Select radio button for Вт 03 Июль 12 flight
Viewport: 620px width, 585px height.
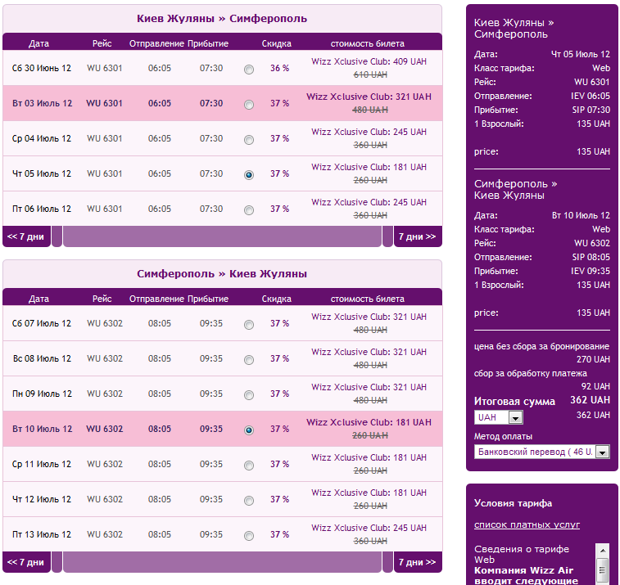coord(249,104)
